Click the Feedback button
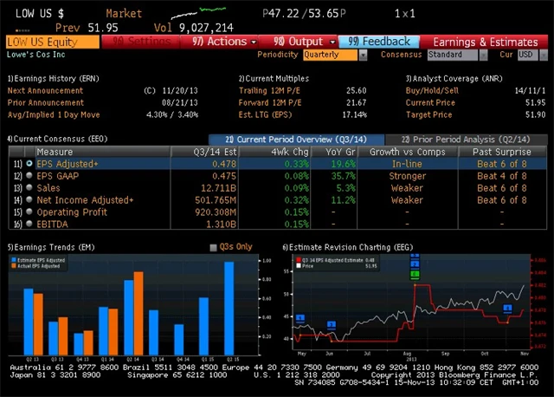Image resolution: width=554 pixels, height=397 pixels. [379, 41]
